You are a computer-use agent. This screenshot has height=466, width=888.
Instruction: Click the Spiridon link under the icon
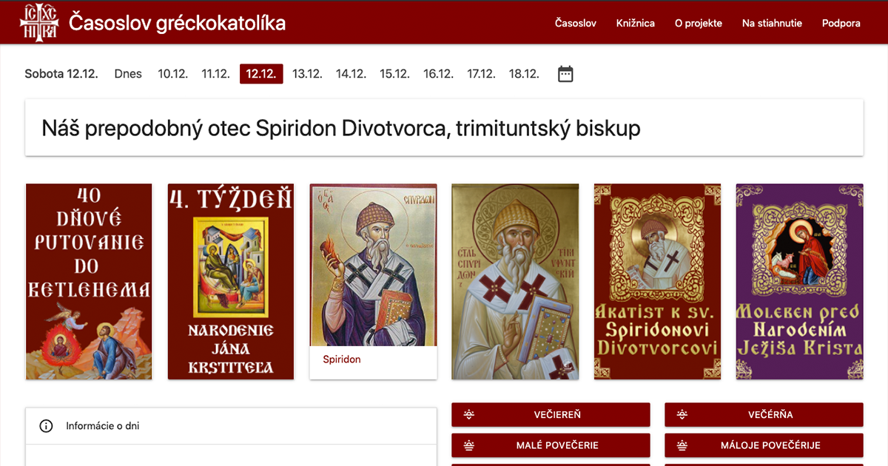click(342, 359)
